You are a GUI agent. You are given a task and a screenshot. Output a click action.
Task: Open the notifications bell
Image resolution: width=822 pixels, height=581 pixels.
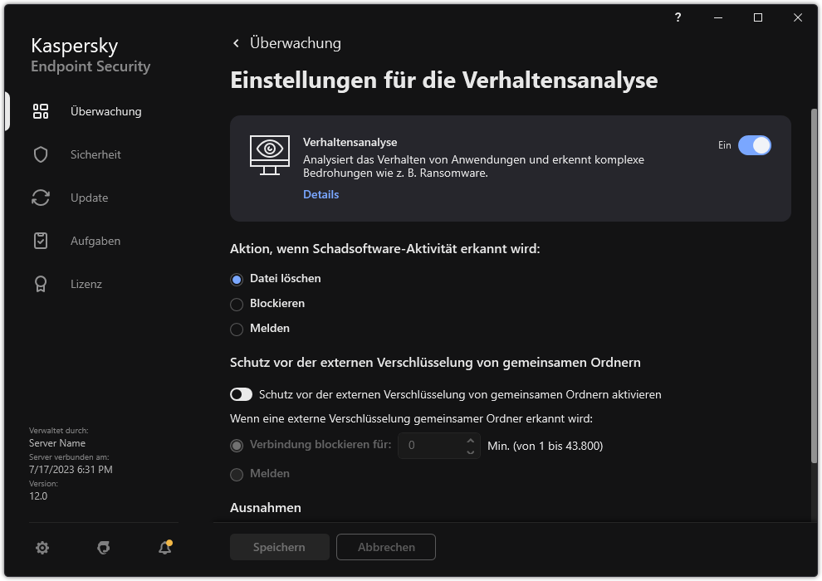coord(164,548)
